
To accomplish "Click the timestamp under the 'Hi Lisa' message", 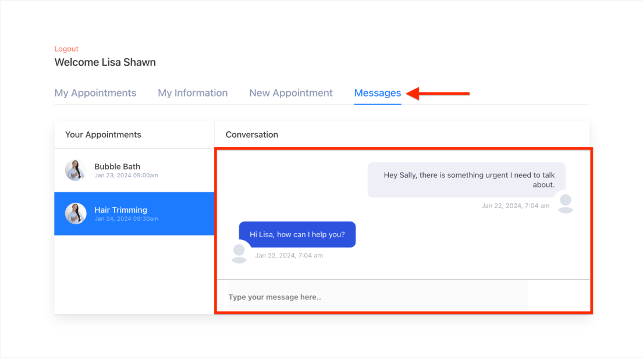I will coord(289,255).
